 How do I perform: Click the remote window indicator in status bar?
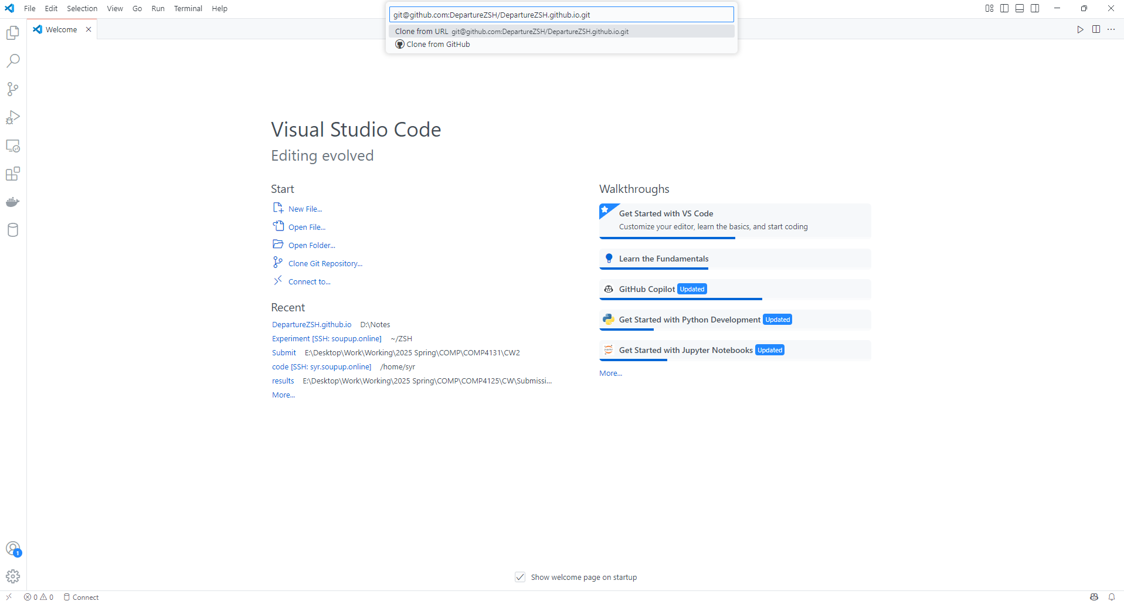pyautogui.click(x=9, y=596)
